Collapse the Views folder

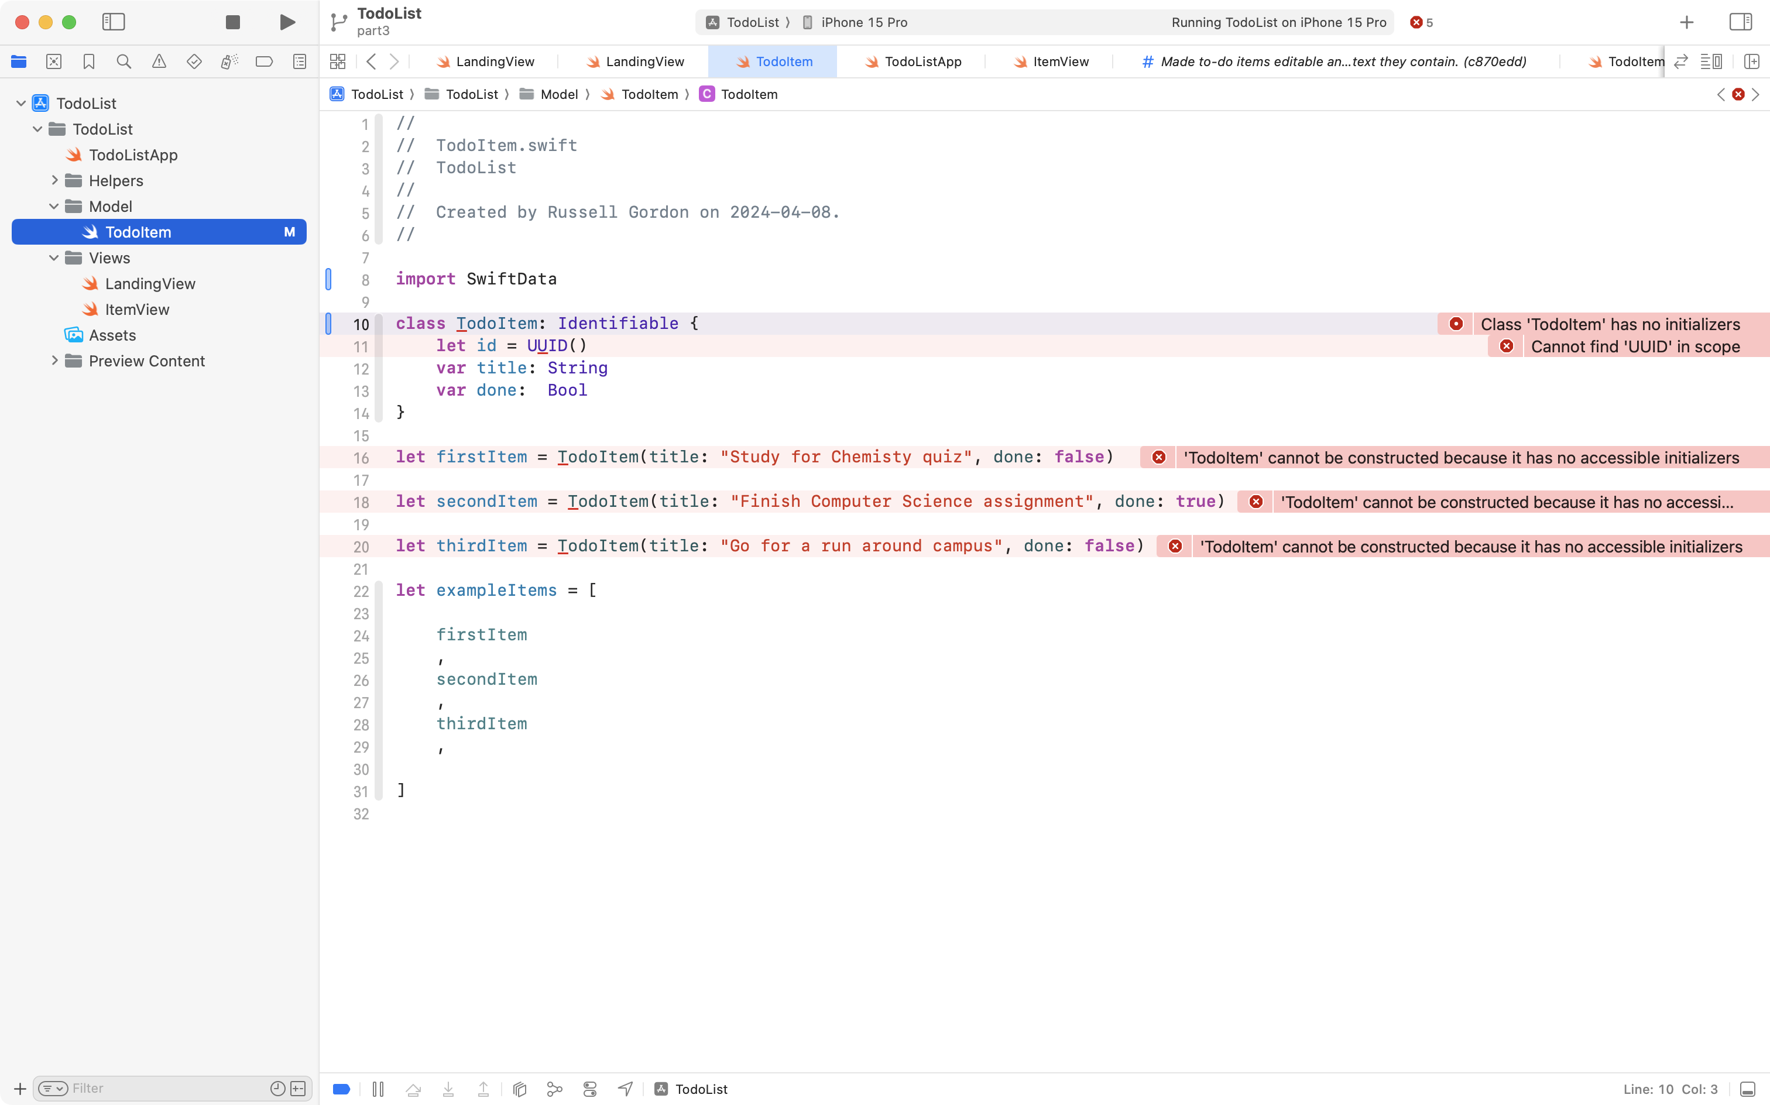[x=54, y=258]
